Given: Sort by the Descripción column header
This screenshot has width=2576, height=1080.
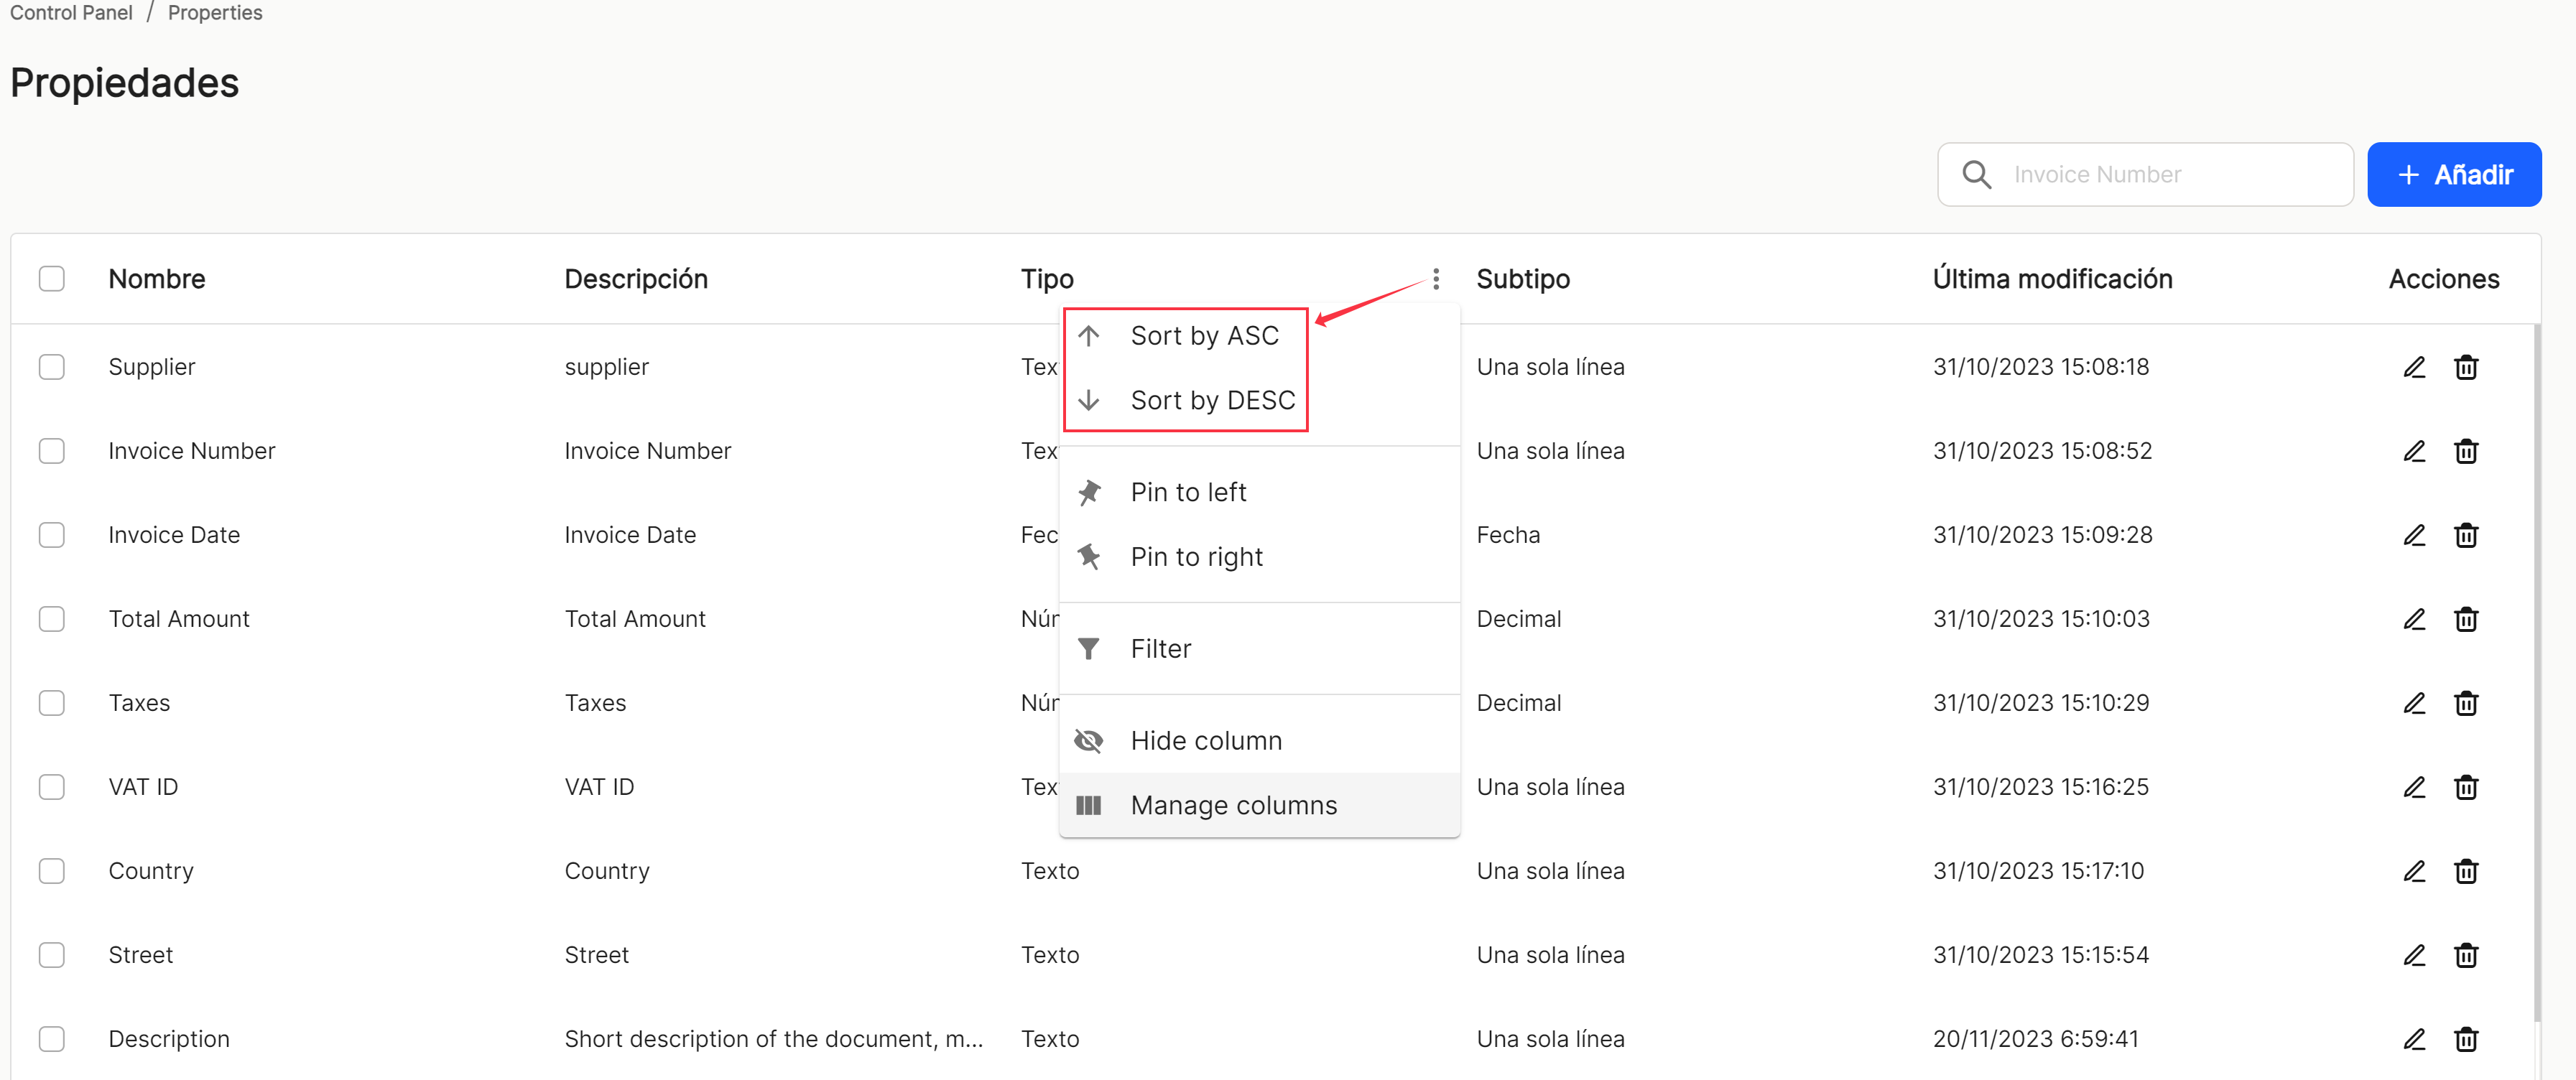Looking at the screenshot, I should click(x=636, y=279).
